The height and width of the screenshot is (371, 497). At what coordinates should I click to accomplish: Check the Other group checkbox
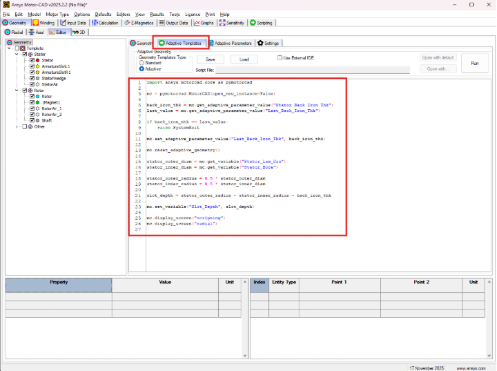(25, 126)
